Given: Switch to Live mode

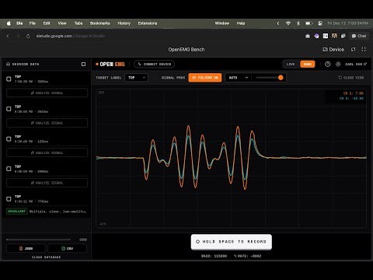Looking at the screenshot, I should (291, 64).
